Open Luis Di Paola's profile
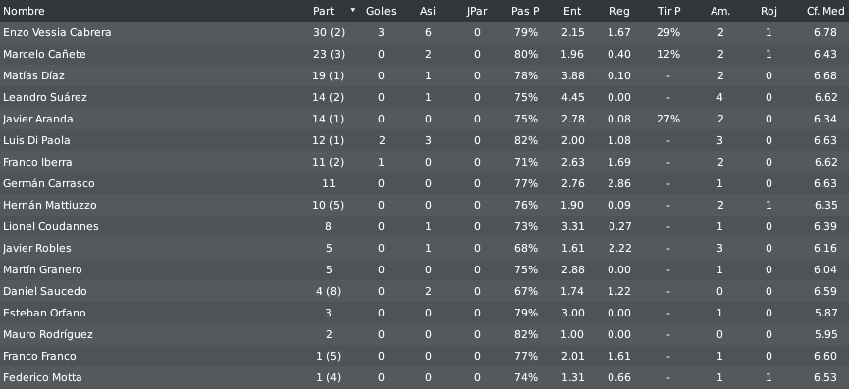Screen dimensions: 849x389 424,140
